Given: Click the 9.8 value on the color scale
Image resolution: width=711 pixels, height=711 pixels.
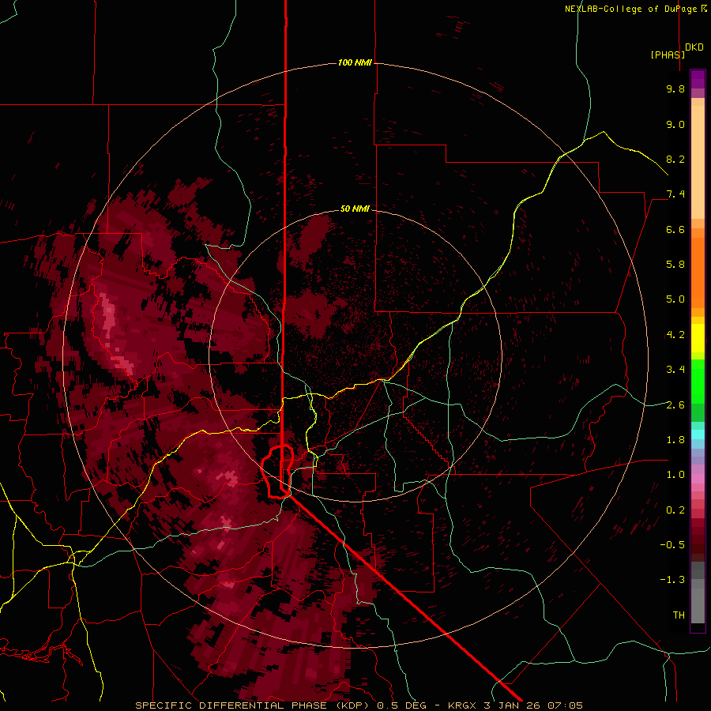Looking at the screenshot, I should [x=675, y=88].
